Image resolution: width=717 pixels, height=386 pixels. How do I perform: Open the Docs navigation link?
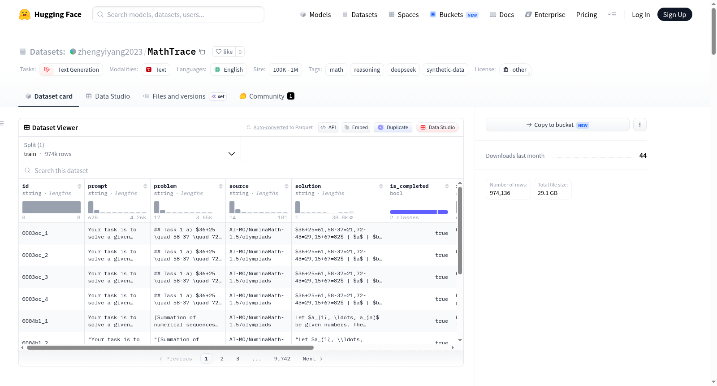[502, 14]
